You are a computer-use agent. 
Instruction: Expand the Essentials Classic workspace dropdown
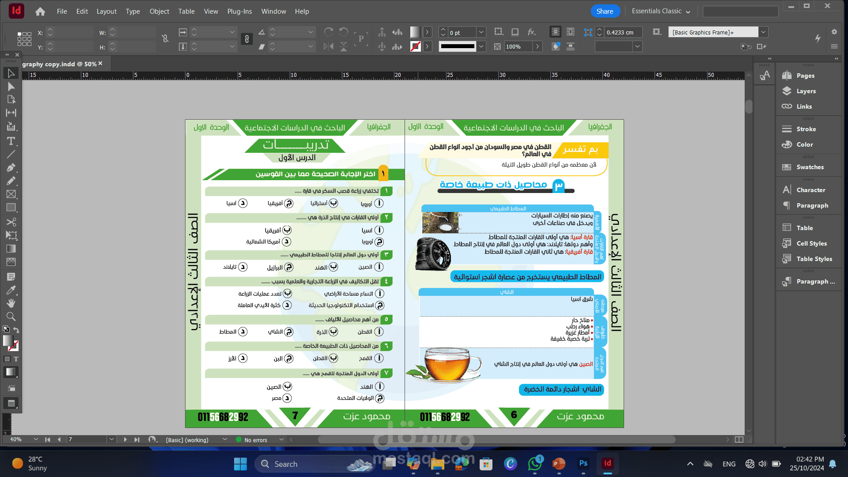tap(661, 11)
